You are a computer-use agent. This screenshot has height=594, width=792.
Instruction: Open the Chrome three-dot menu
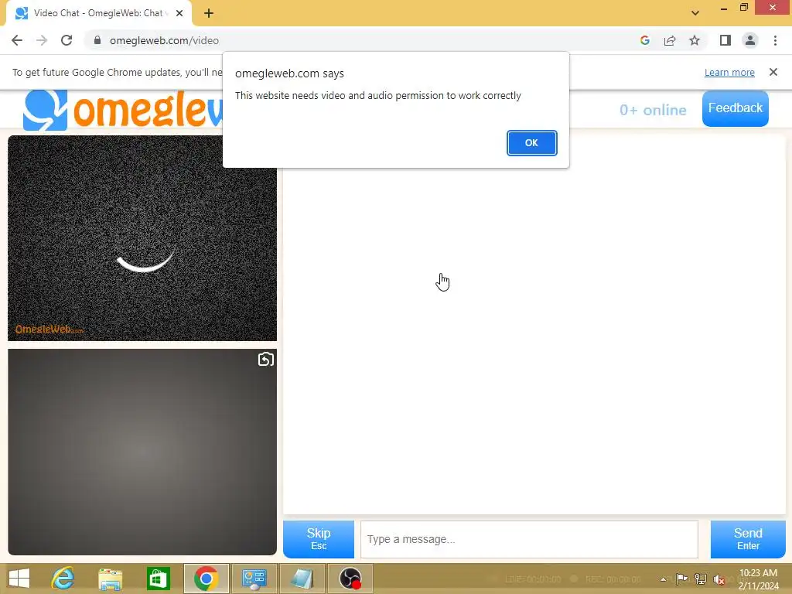pos(775,40)
